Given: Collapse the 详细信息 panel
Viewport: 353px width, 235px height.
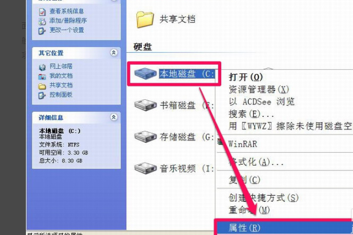Looking at the screenshot, I should pos(114,117).
